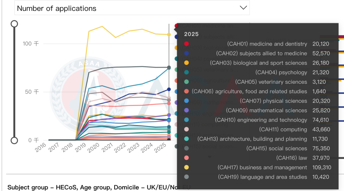Toggle the CAH02 subjects allied legend entry
Screen dimensions: 344x191
click(176, 37)
